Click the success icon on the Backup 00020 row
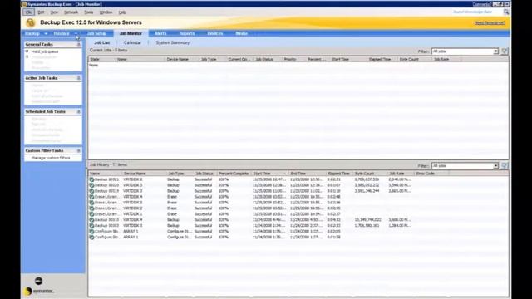This screenshot has height=299, width=532. tap(91, 185)
